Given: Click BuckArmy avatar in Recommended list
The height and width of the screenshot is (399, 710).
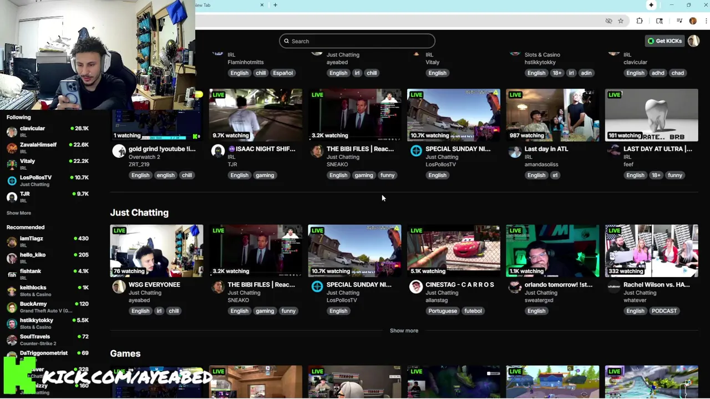Looking at the screenshot, I should [x=12, y=307].
